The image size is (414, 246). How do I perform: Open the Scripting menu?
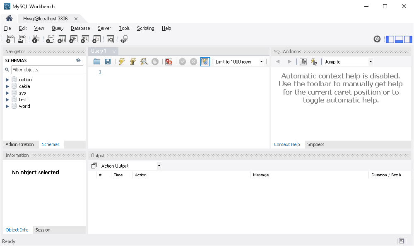145,28
